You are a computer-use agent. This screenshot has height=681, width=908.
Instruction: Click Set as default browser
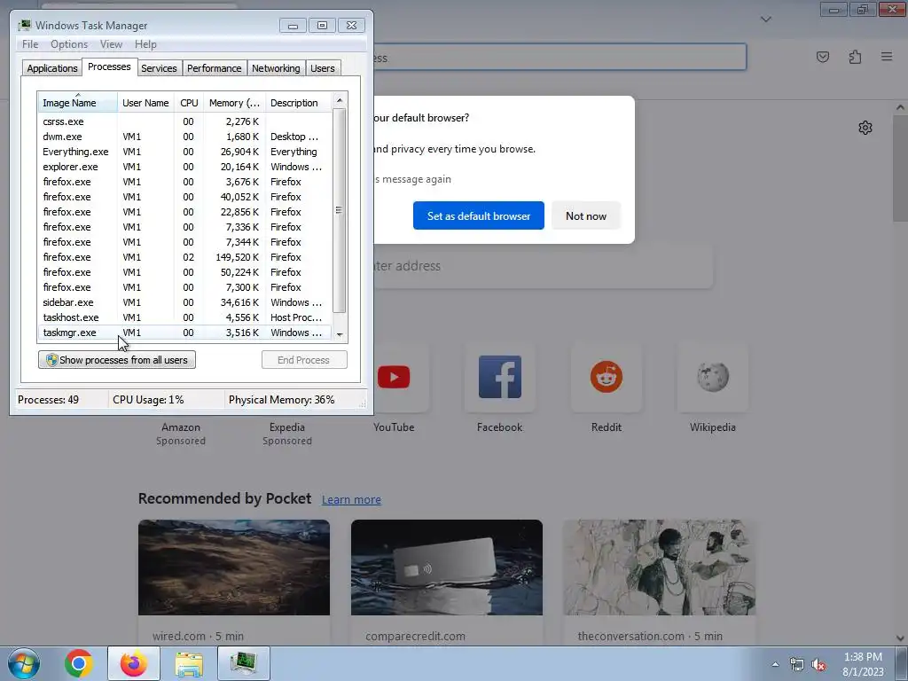(x=478, y=215)
